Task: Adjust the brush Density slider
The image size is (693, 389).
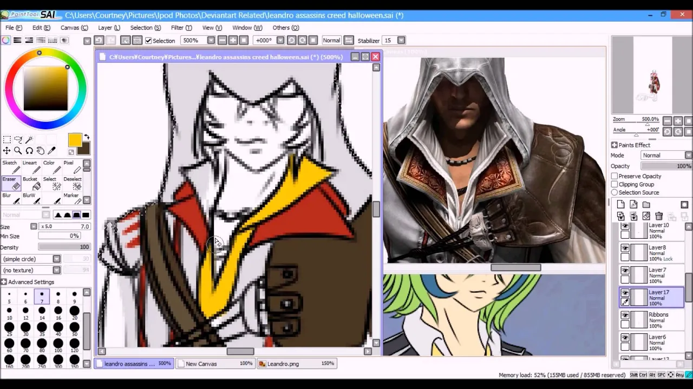Action: point(64,247)
